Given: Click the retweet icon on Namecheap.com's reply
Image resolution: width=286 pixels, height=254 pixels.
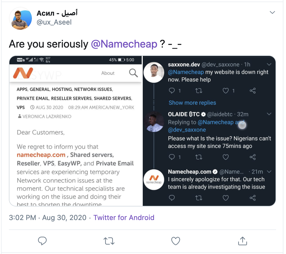Looking at the screenshot, I should click(x=199, y=198).
